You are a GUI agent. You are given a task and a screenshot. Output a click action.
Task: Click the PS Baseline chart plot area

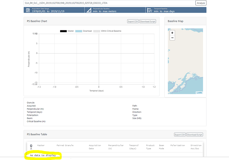(x=97, y=59)
